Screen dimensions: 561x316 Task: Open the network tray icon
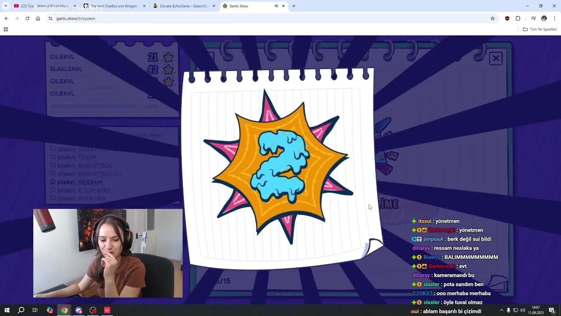515,310
